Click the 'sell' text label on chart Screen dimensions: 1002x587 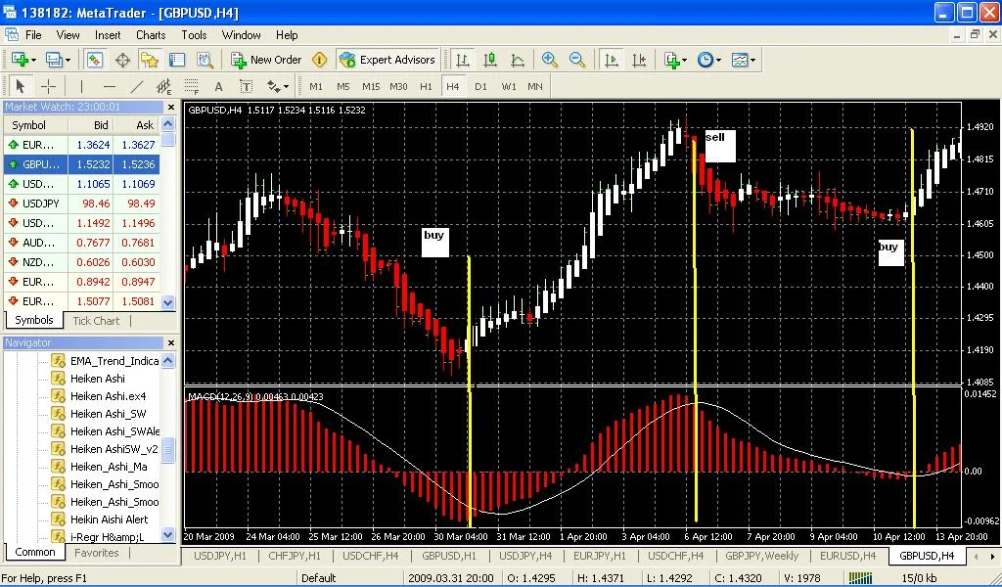point(715,137)
